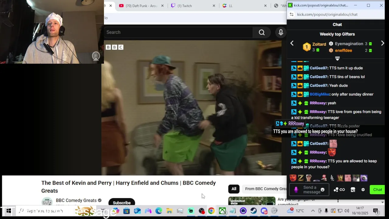Click eneffdee in top gifters
This screenshot has height=219, width=389.
coord(343,50)
